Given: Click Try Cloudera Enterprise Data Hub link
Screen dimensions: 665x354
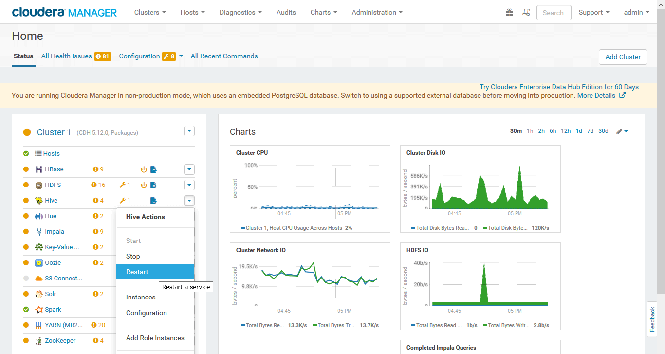Looking at the screenshot, I should [x=559, y=87].
